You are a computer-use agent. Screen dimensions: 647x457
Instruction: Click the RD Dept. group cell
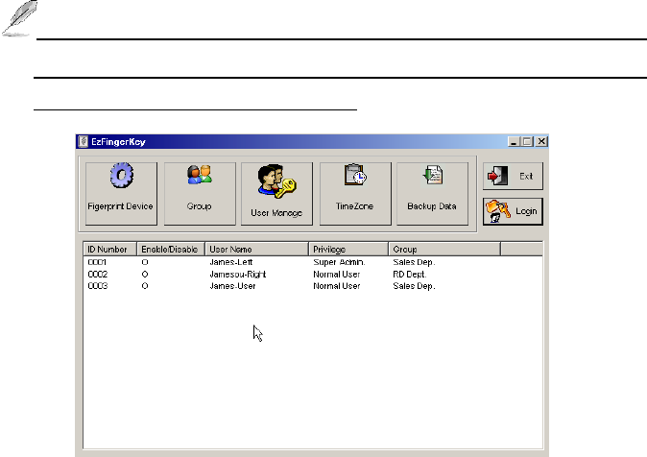(410, 275)
